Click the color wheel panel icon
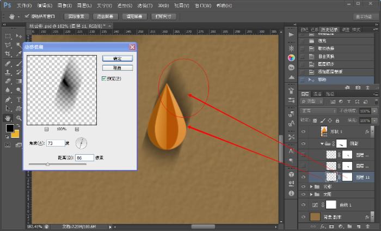381x231 pixels. (291, 58)
